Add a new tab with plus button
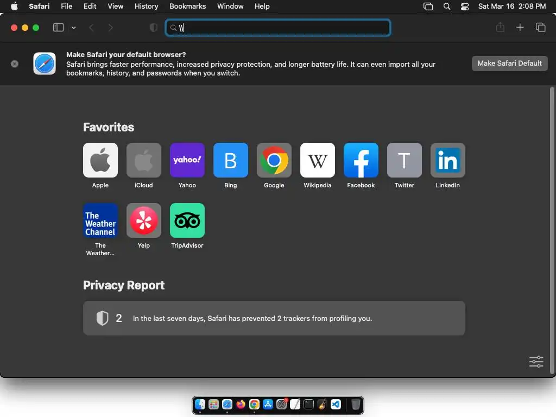 520,27
